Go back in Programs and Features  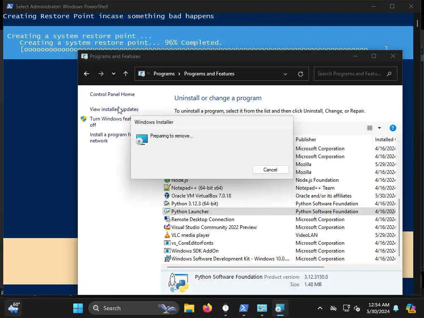[x=86, y=74]
